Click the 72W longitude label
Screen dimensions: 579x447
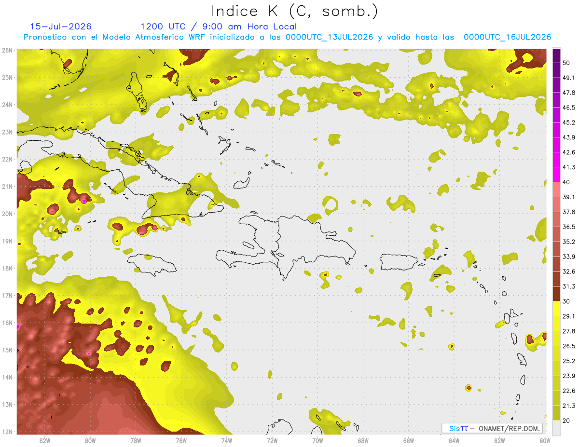tap(272, 440)
